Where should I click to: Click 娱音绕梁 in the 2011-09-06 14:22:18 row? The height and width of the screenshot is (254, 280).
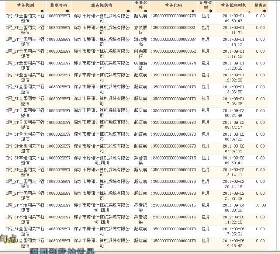coord(141,220)
